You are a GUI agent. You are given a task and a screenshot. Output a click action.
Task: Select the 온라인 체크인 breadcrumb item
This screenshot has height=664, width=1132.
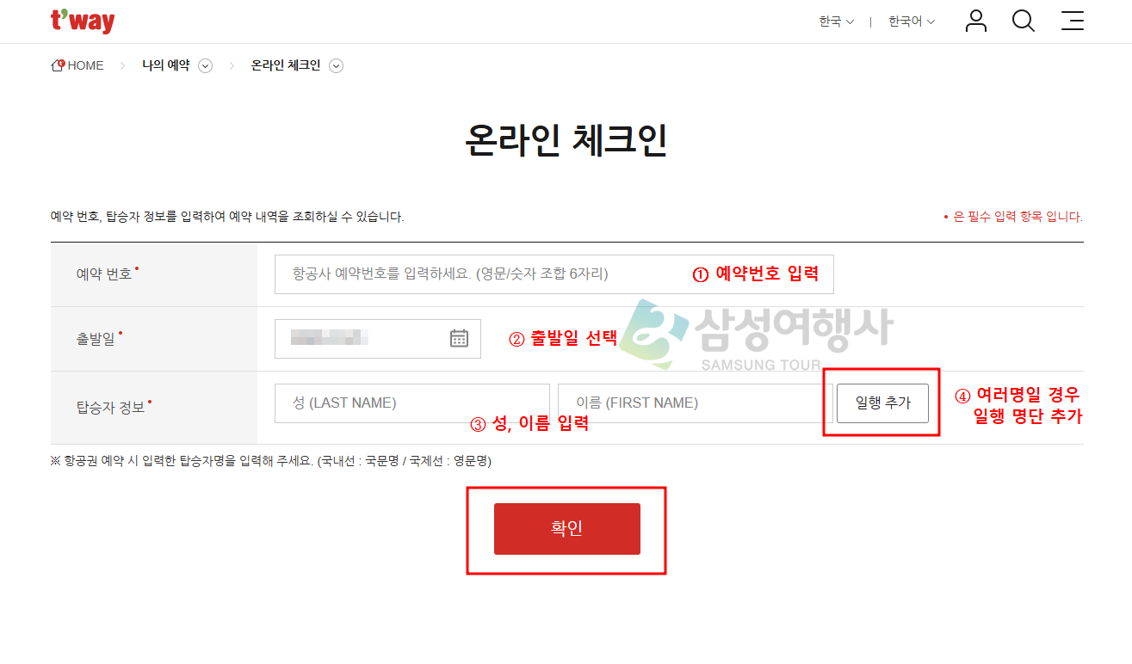point(286,66)
